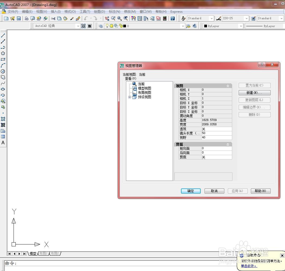This screenshot has width=285, height=271.
Task: Toggle layer lock padlock icon
Action: (x=121, y=26)
